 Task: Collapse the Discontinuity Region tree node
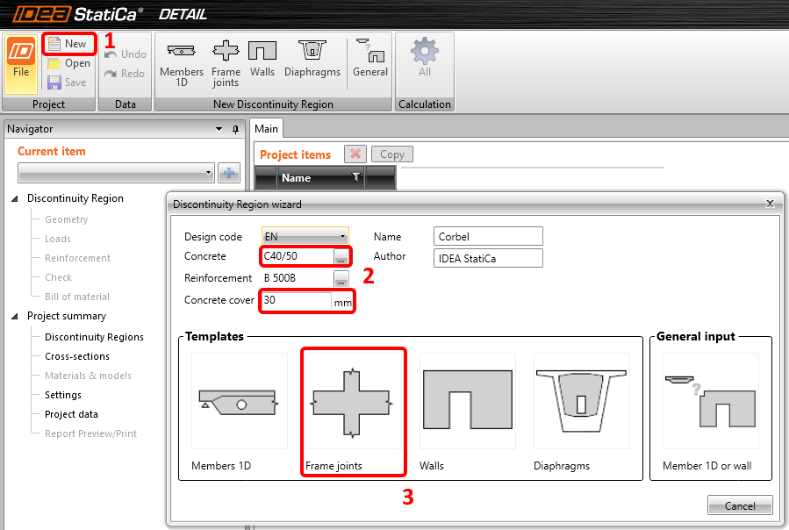[15, 199]
